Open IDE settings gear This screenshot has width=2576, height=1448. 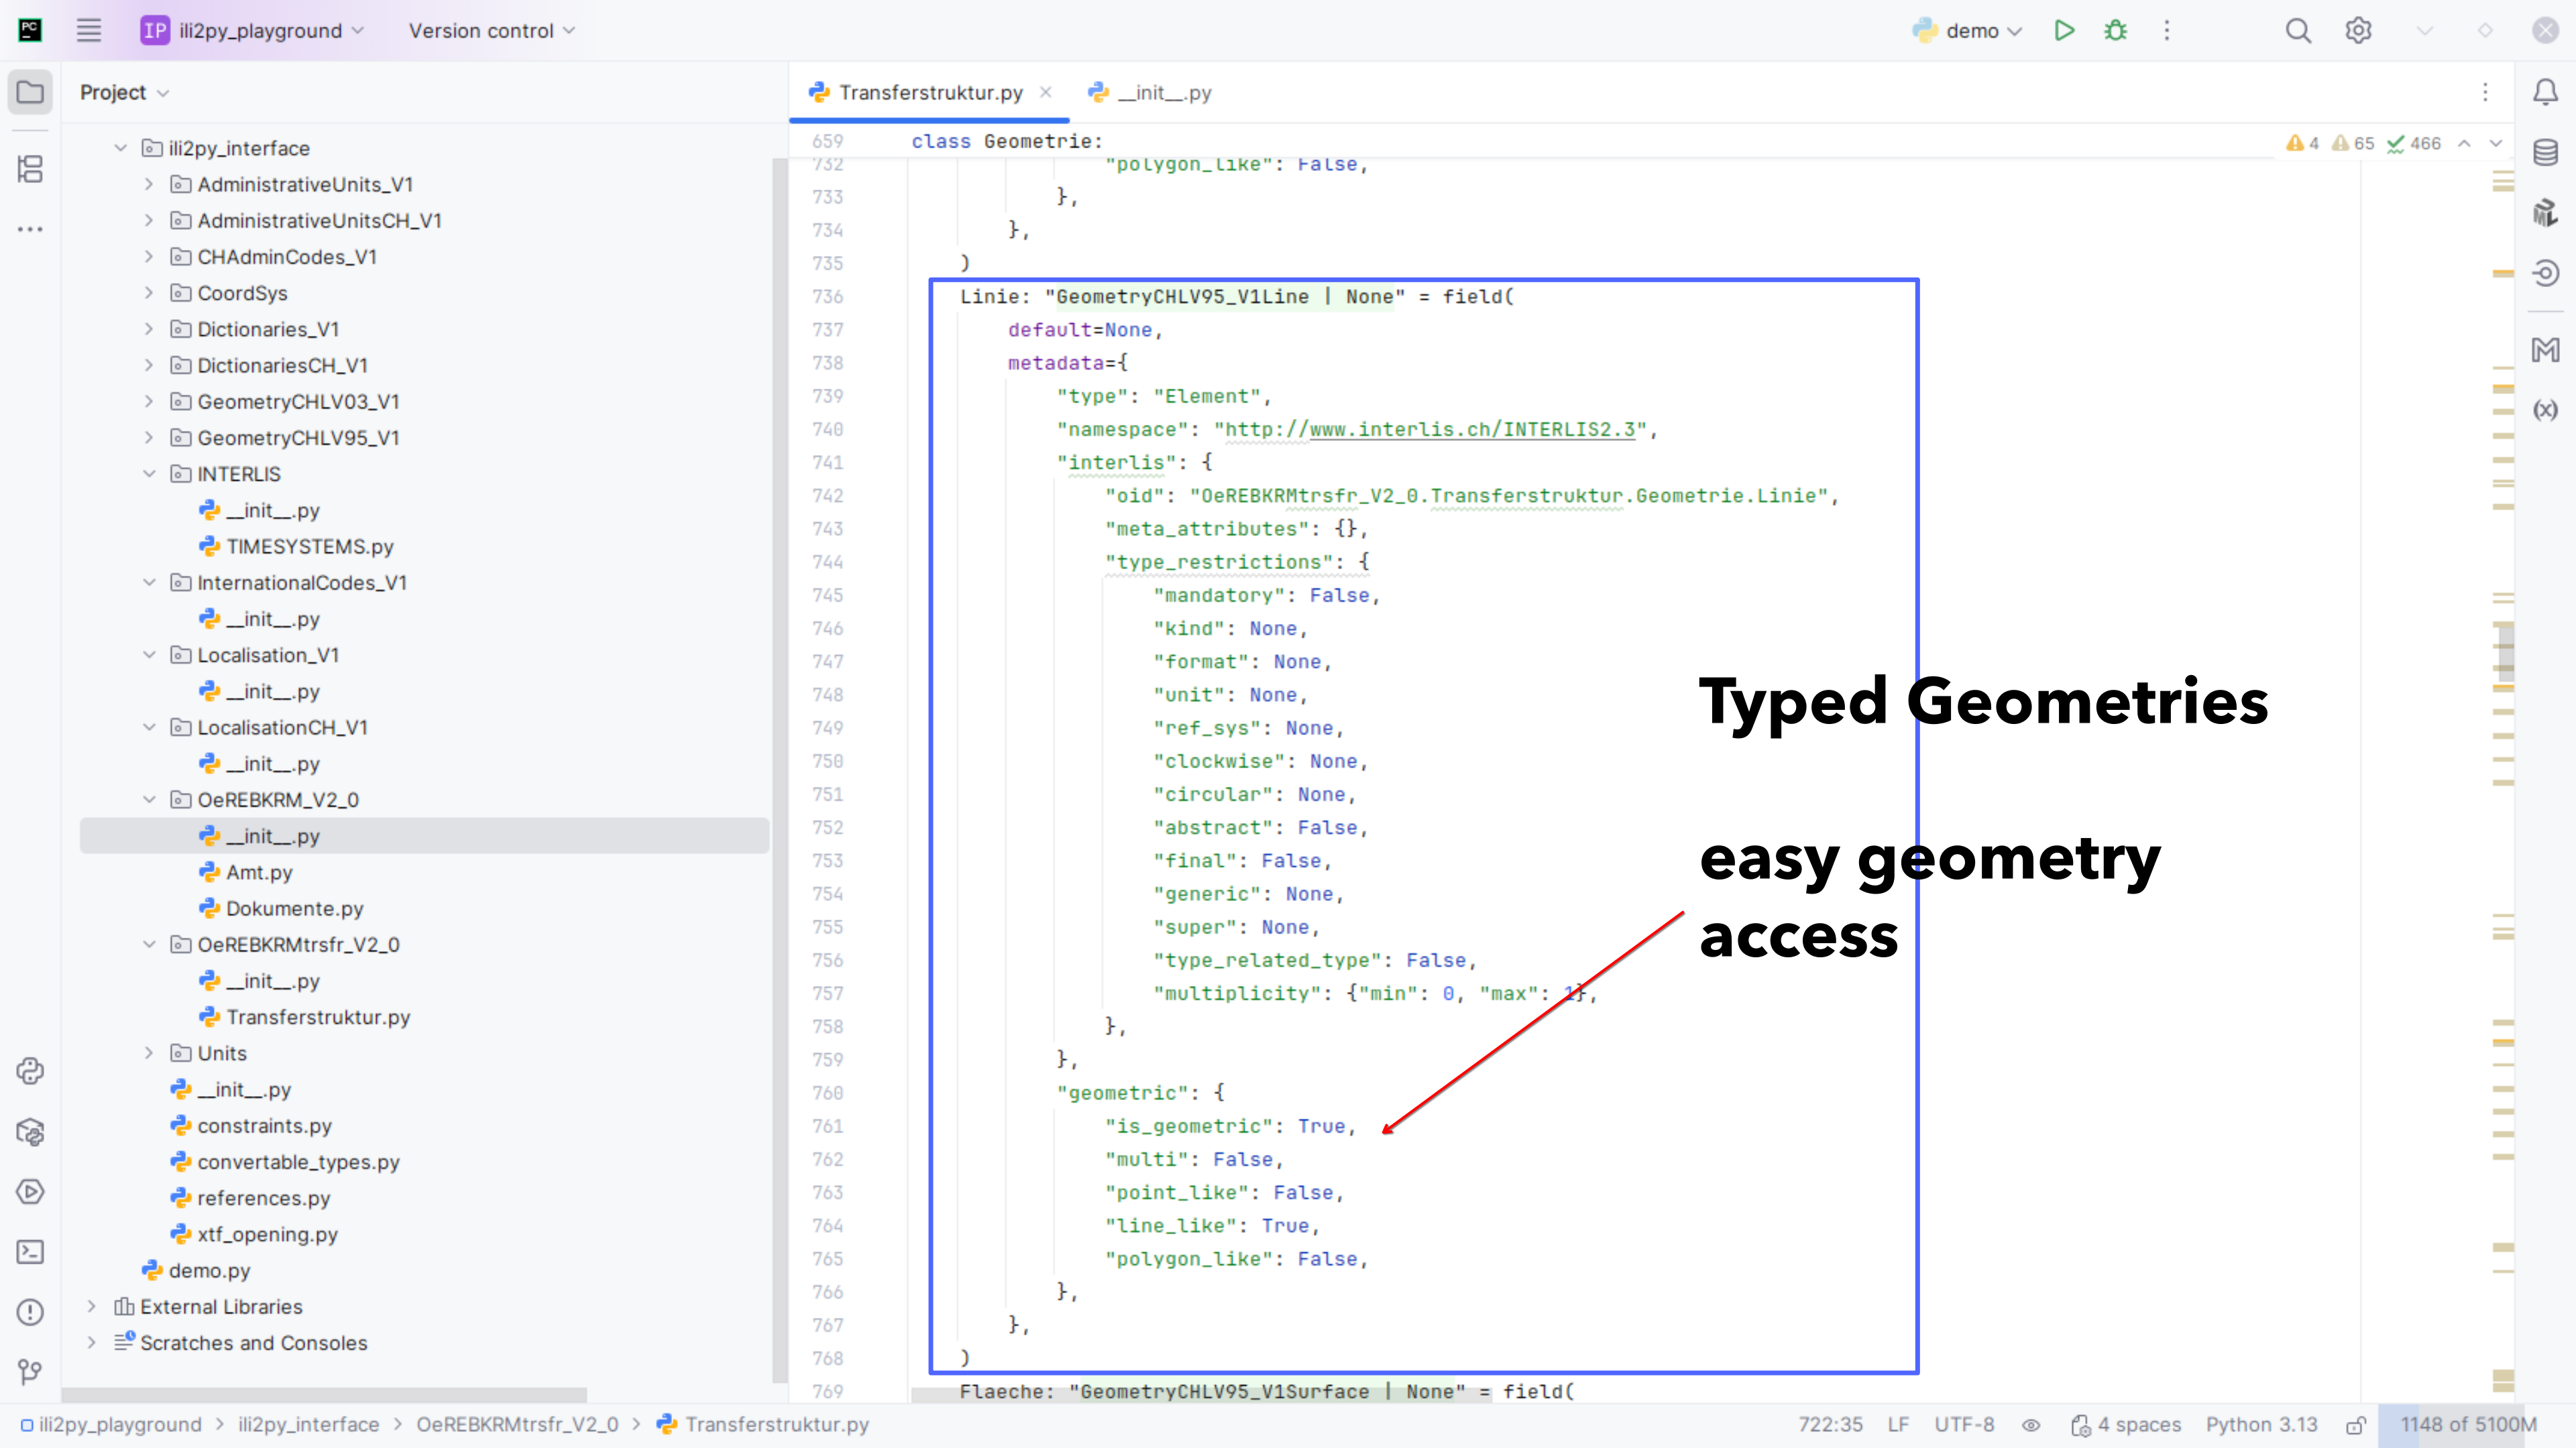(x=2358, y=31)
